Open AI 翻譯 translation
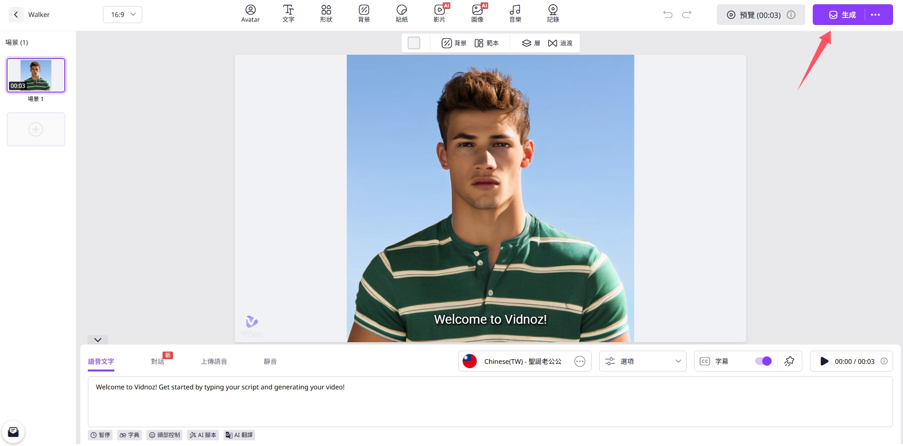 coord(239,435)
